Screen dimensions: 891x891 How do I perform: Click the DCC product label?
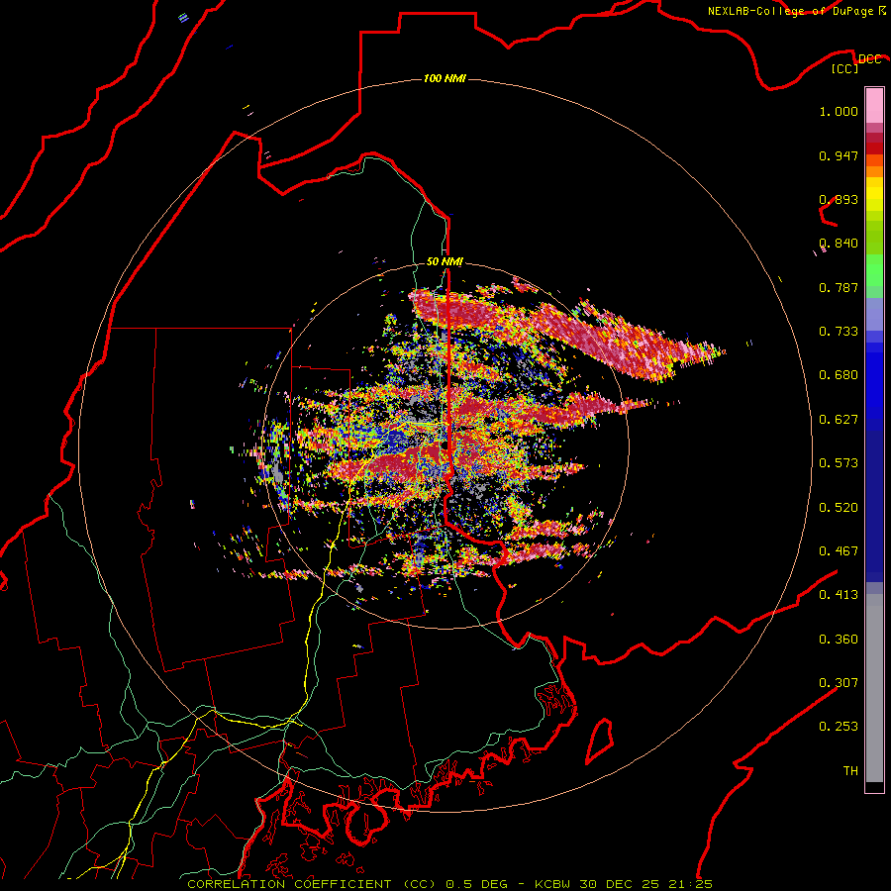coord(869,58)
